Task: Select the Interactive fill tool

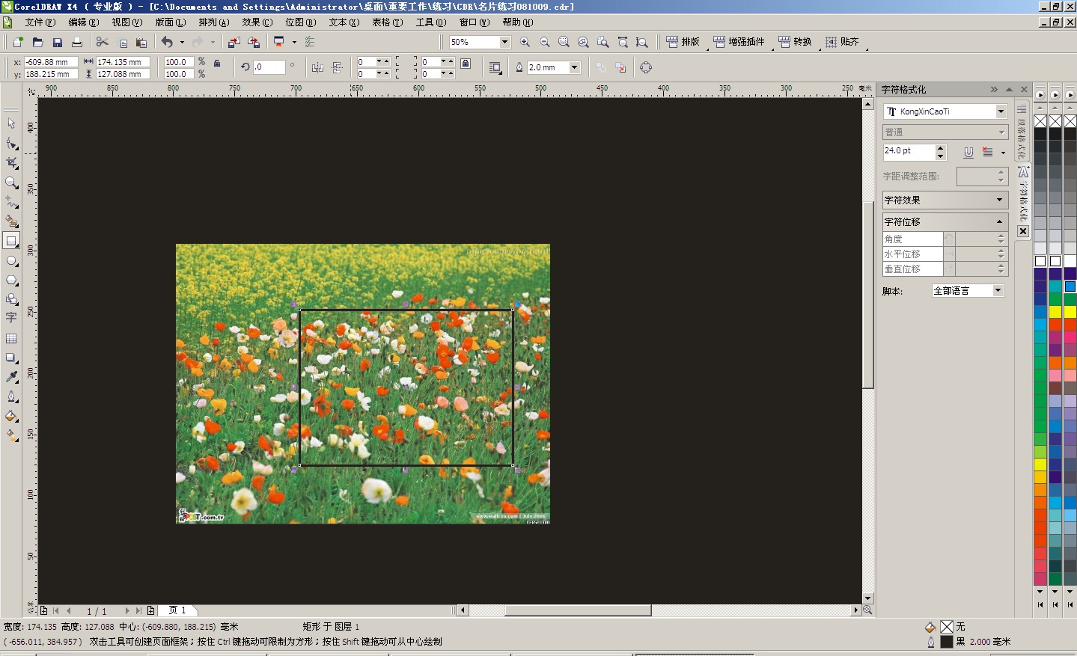Action: pos(11,435)
